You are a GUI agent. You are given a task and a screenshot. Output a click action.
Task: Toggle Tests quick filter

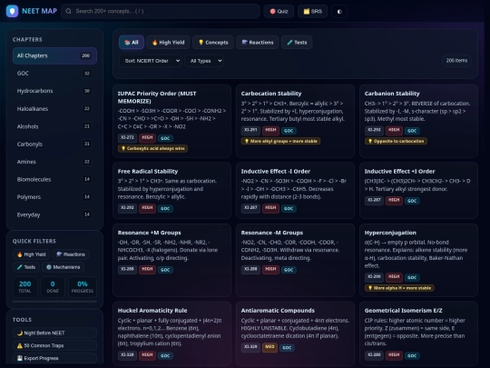click(x=26, y=267)
